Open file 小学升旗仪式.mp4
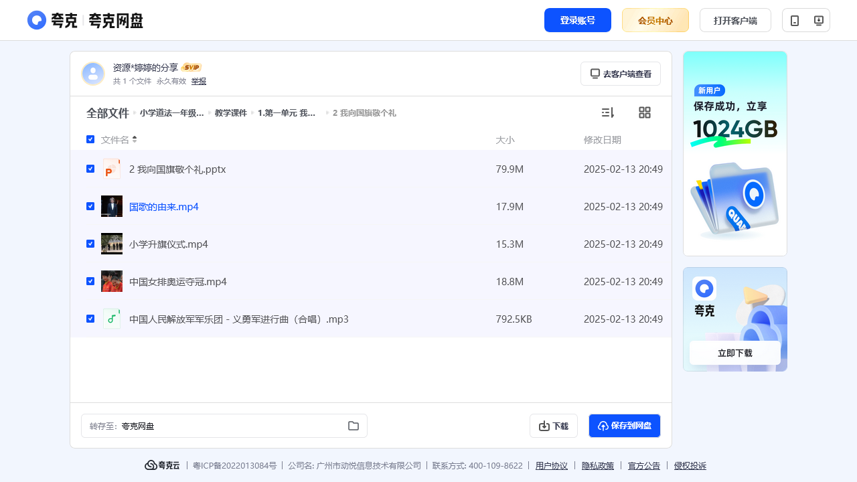857x482 pixels. click(169, 244)
